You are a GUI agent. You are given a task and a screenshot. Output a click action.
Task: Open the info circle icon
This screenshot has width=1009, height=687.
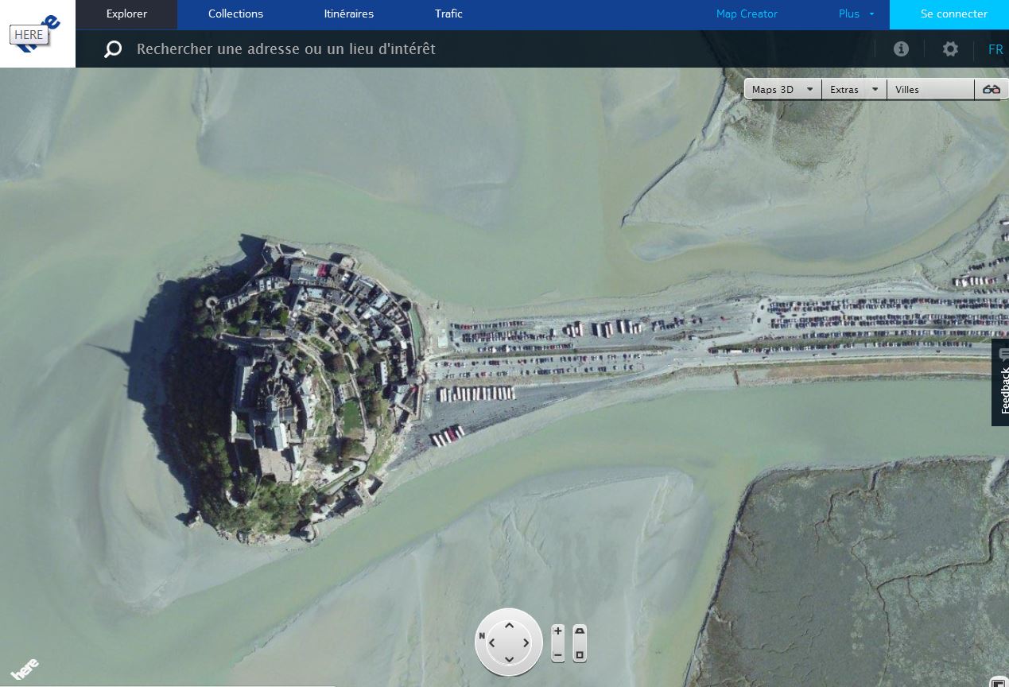coord(901,49)
